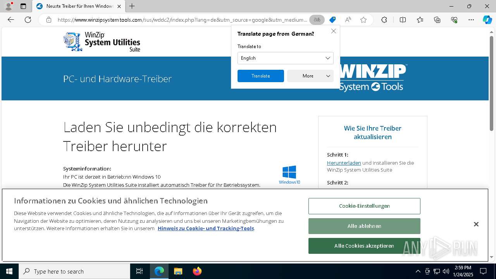Click the blue Translate button
The image size is (496, 279).
pos(261,76)
